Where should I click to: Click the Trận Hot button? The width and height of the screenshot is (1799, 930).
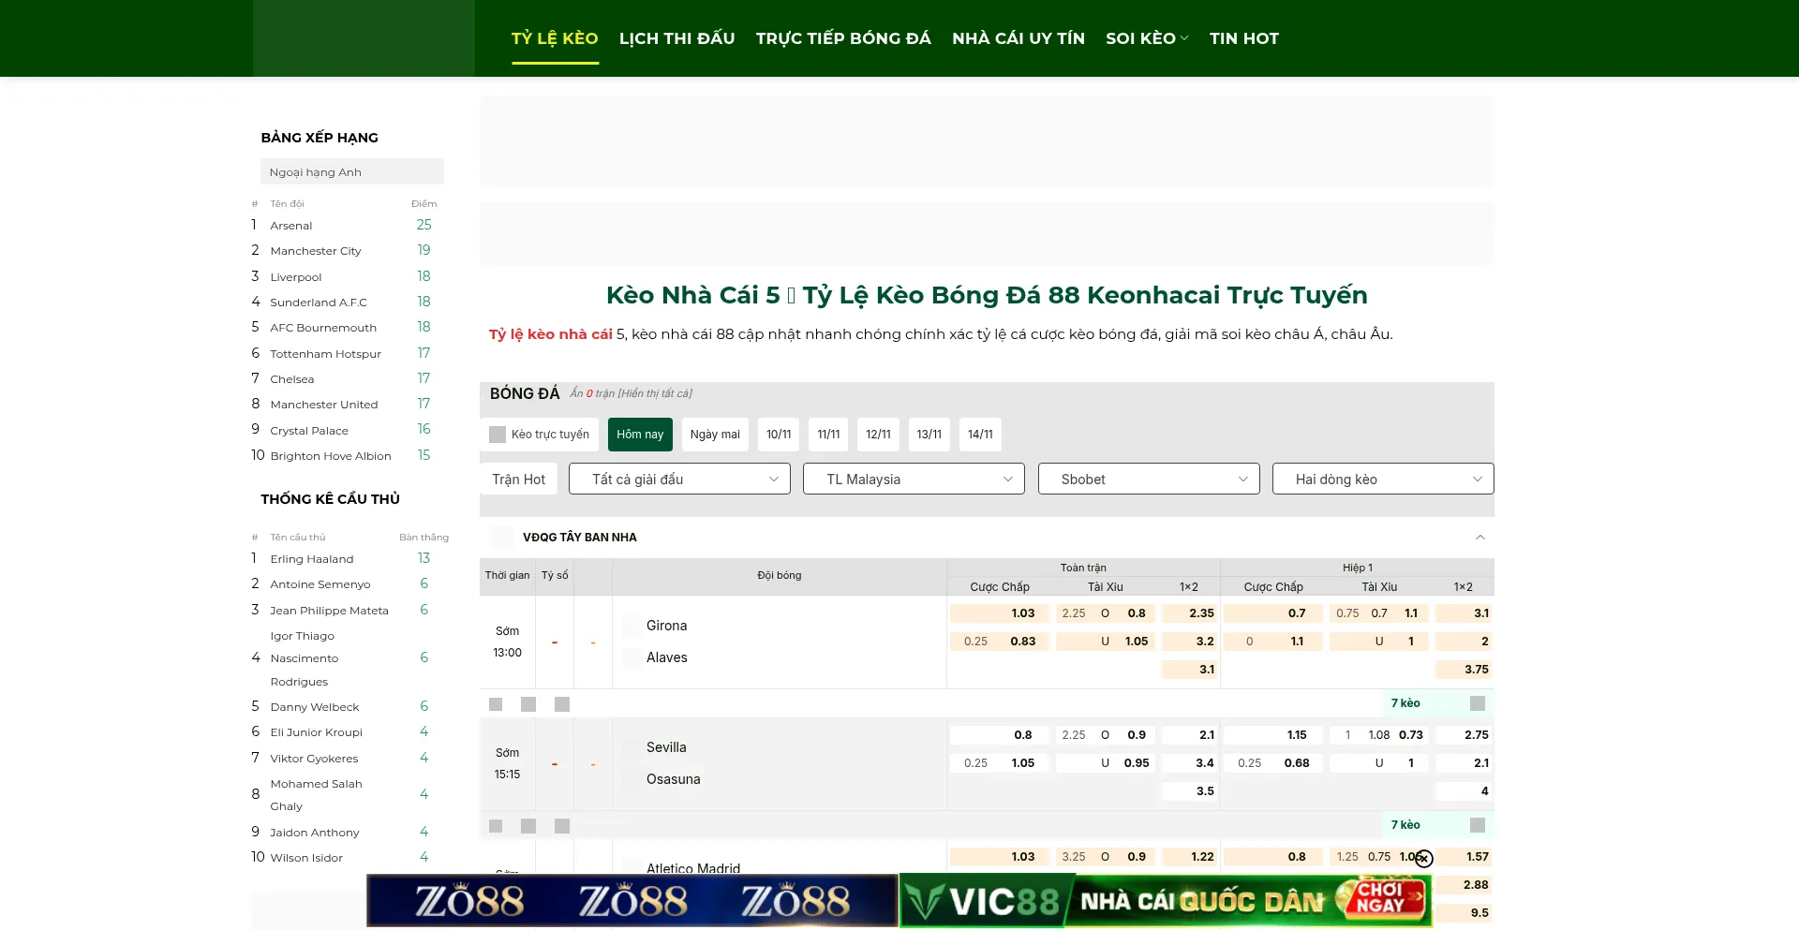[x=519, y=480]
